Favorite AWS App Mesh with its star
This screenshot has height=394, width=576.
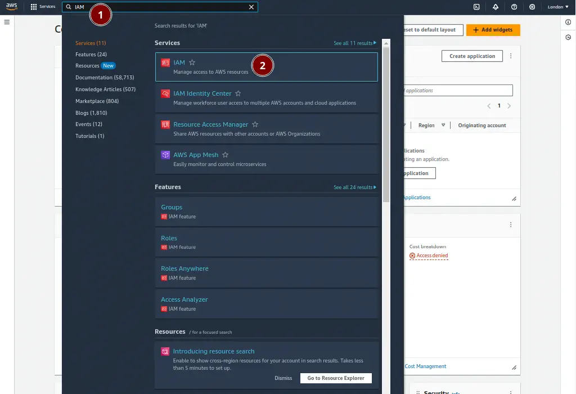coord(225,155)
